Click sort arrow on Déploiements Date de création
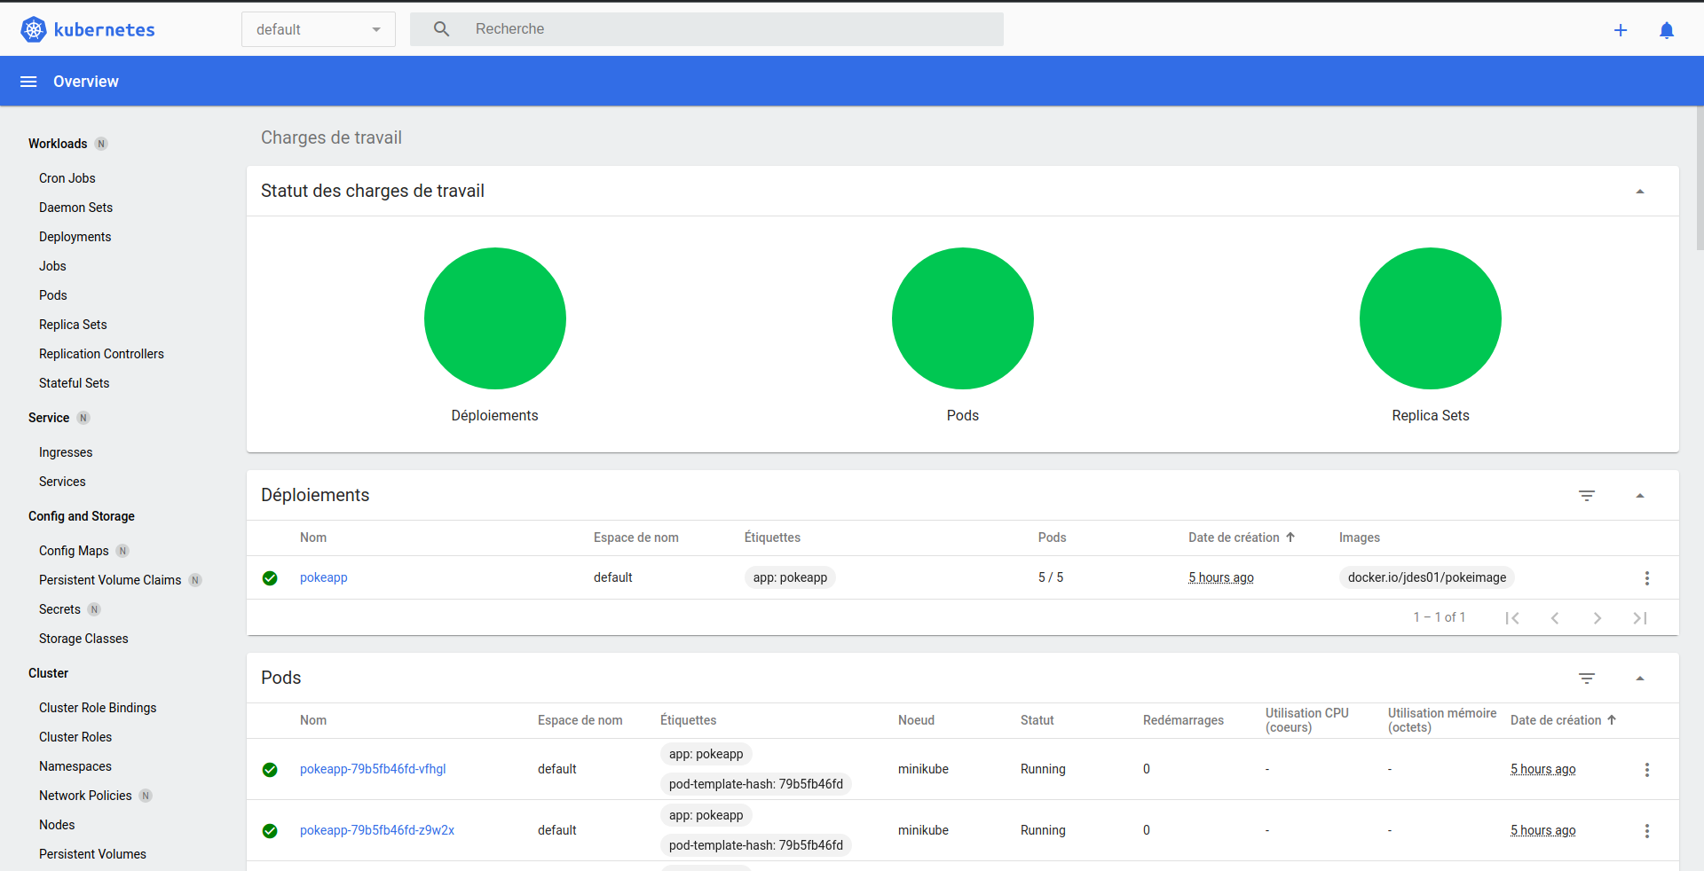The width and height of the screenshot is (1704, 871). pyautogui.click(x=1290, y=538)
